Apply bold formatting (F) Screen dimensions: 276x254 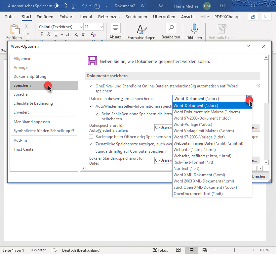click(x=42, y=34)
